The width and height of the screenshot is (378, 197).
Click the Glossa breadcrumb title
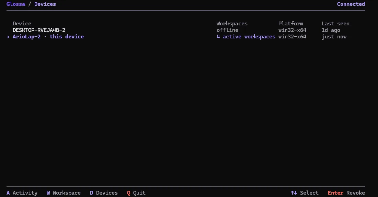point(16,4)
